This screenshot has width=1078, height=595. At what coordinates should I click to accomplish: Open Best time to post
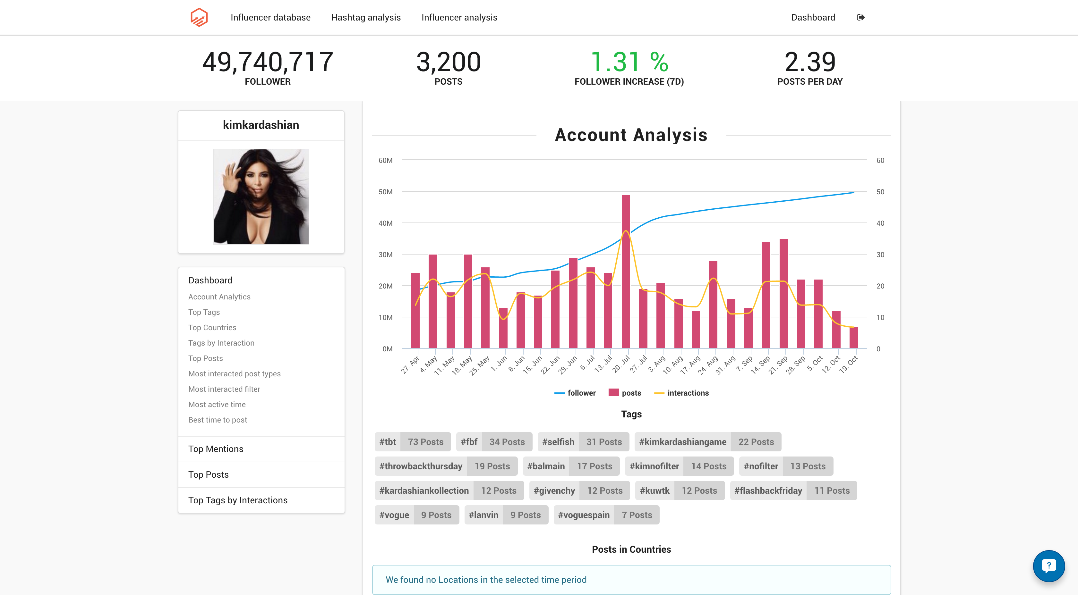click(218, 419)
